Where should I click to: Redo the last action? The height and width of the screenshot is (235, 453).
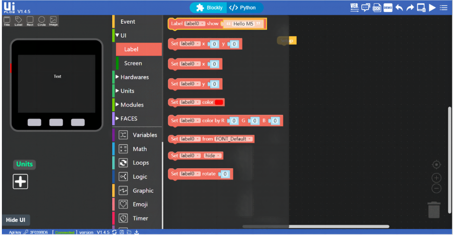pyautogui.click(x=410, y=8)
